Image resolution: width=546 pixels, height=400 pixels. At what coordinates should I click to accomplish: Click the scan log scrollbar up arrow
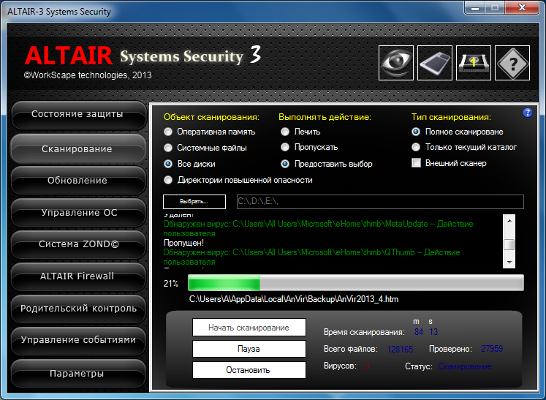coord(509,221)
